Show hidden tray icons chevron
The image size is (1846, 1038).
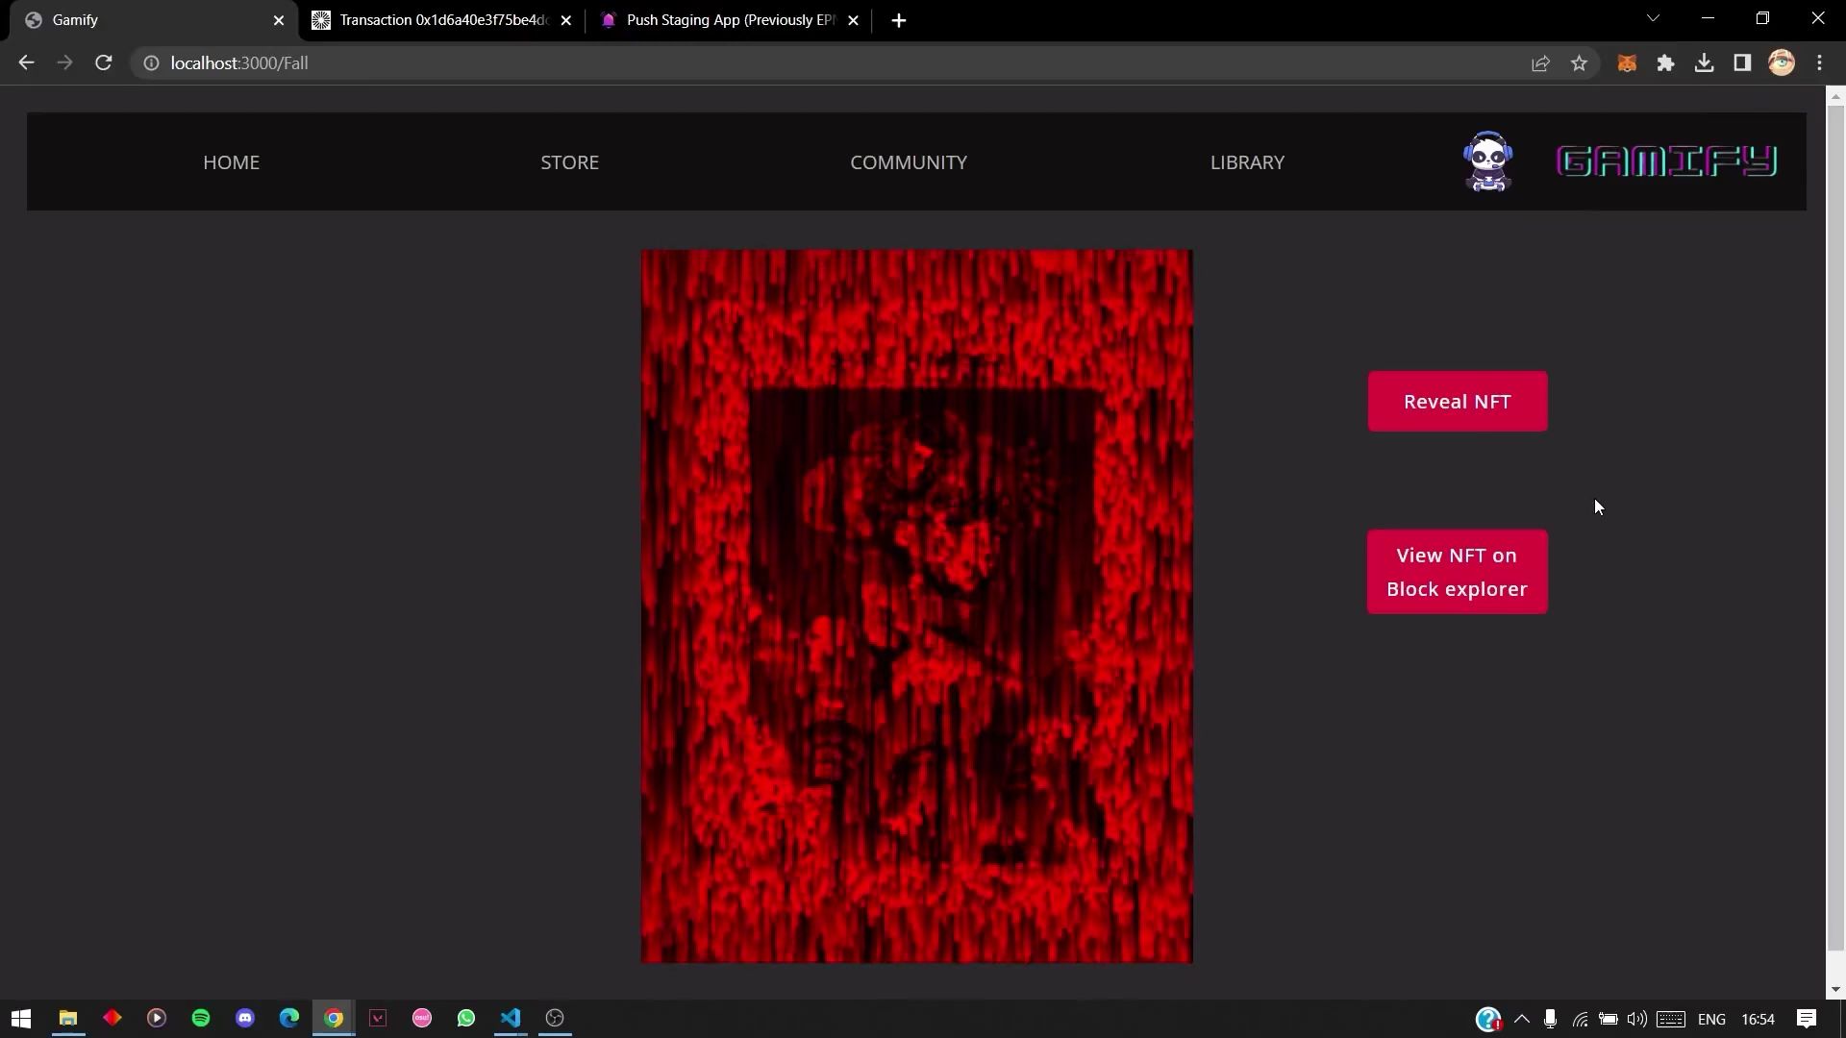(x=1521, y=1019)
